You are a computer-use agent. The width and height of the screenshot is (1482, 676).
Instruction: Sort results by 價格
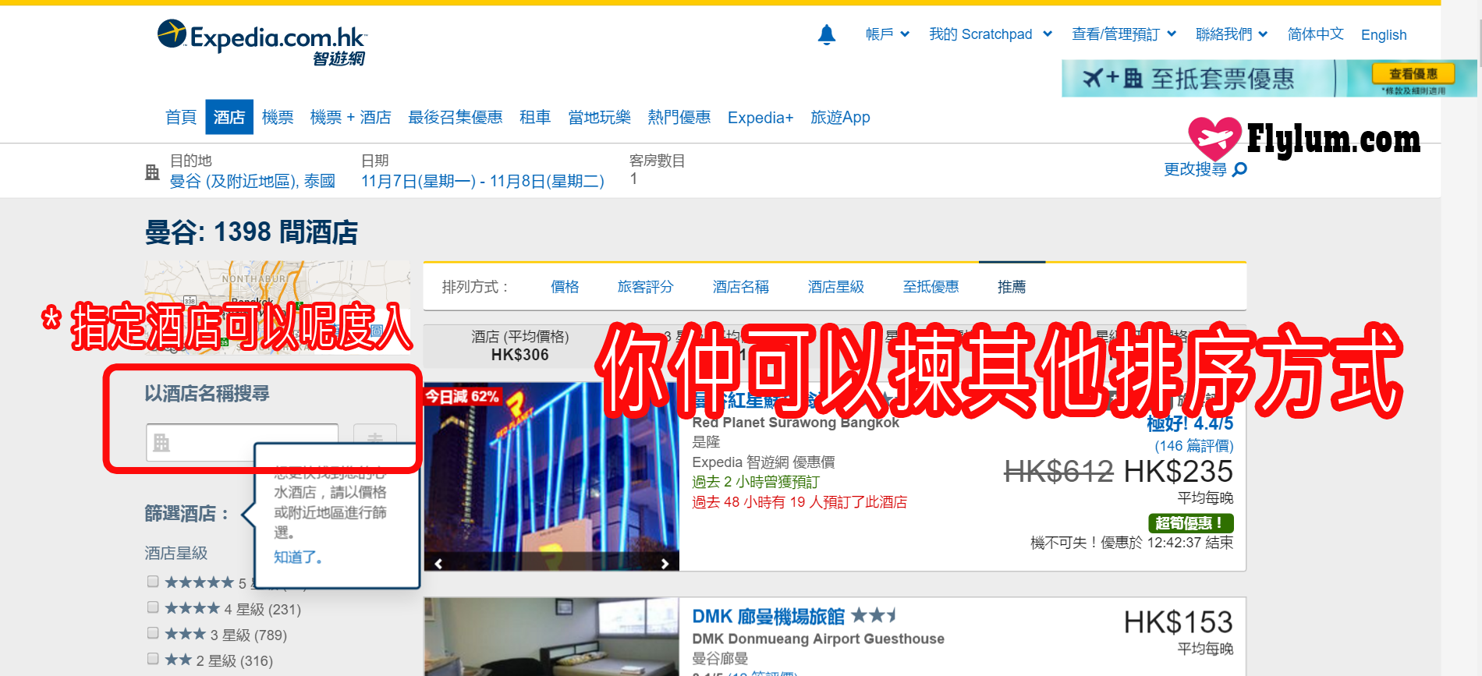(x=565, y=287)
